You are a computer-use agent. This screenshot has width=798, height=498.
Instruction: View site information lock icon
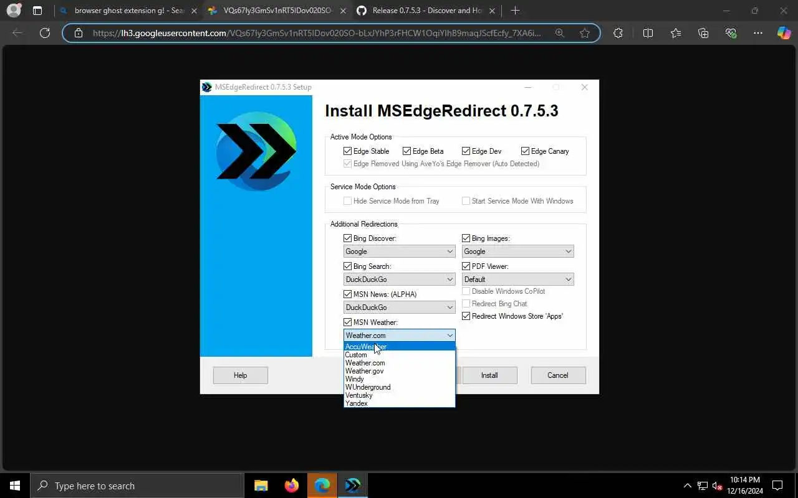point(78,33)
